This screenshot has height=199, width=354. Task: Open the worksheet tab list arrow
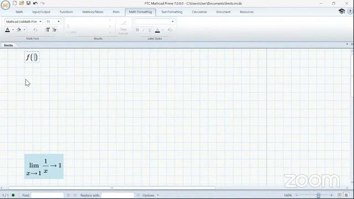point(347,44)
